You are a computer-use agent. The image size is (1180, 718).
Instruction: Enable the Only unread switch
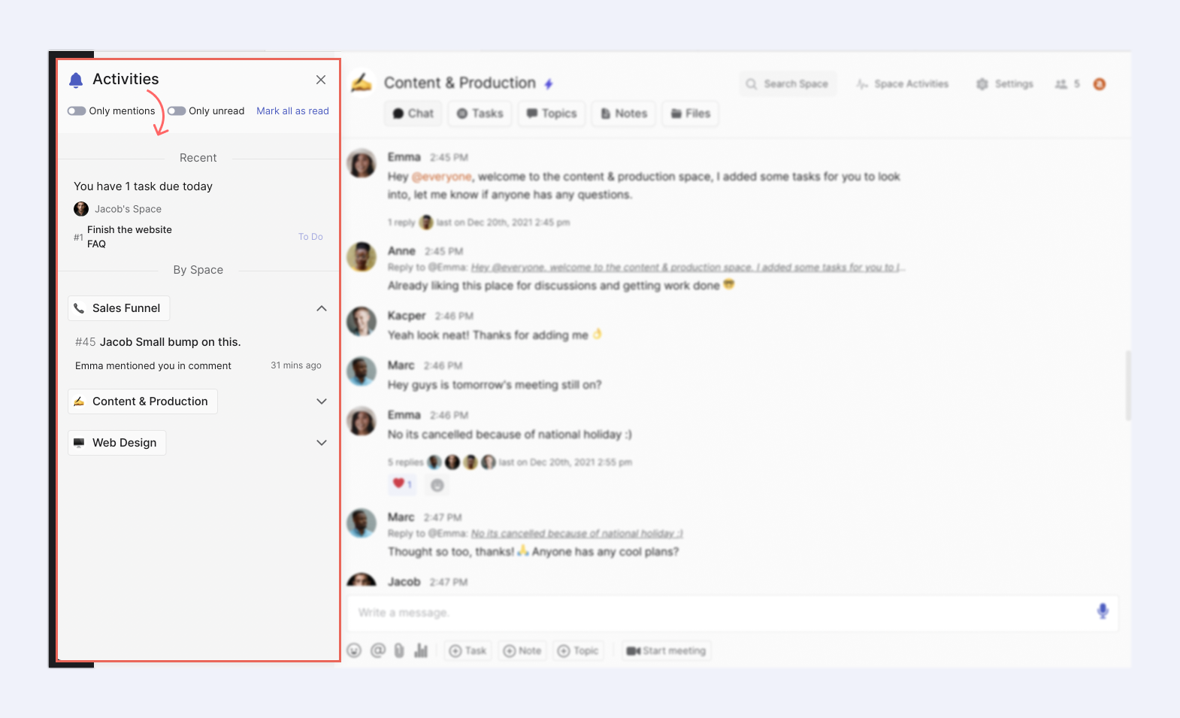pos(177,111)
